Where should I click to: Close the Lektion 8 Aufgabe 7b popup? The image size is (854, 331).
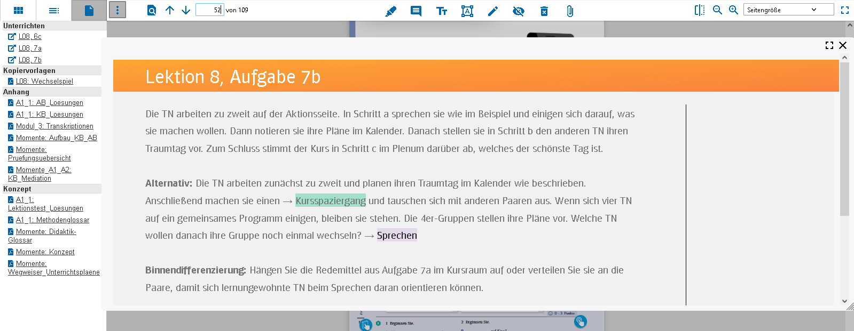pos(843,45)
